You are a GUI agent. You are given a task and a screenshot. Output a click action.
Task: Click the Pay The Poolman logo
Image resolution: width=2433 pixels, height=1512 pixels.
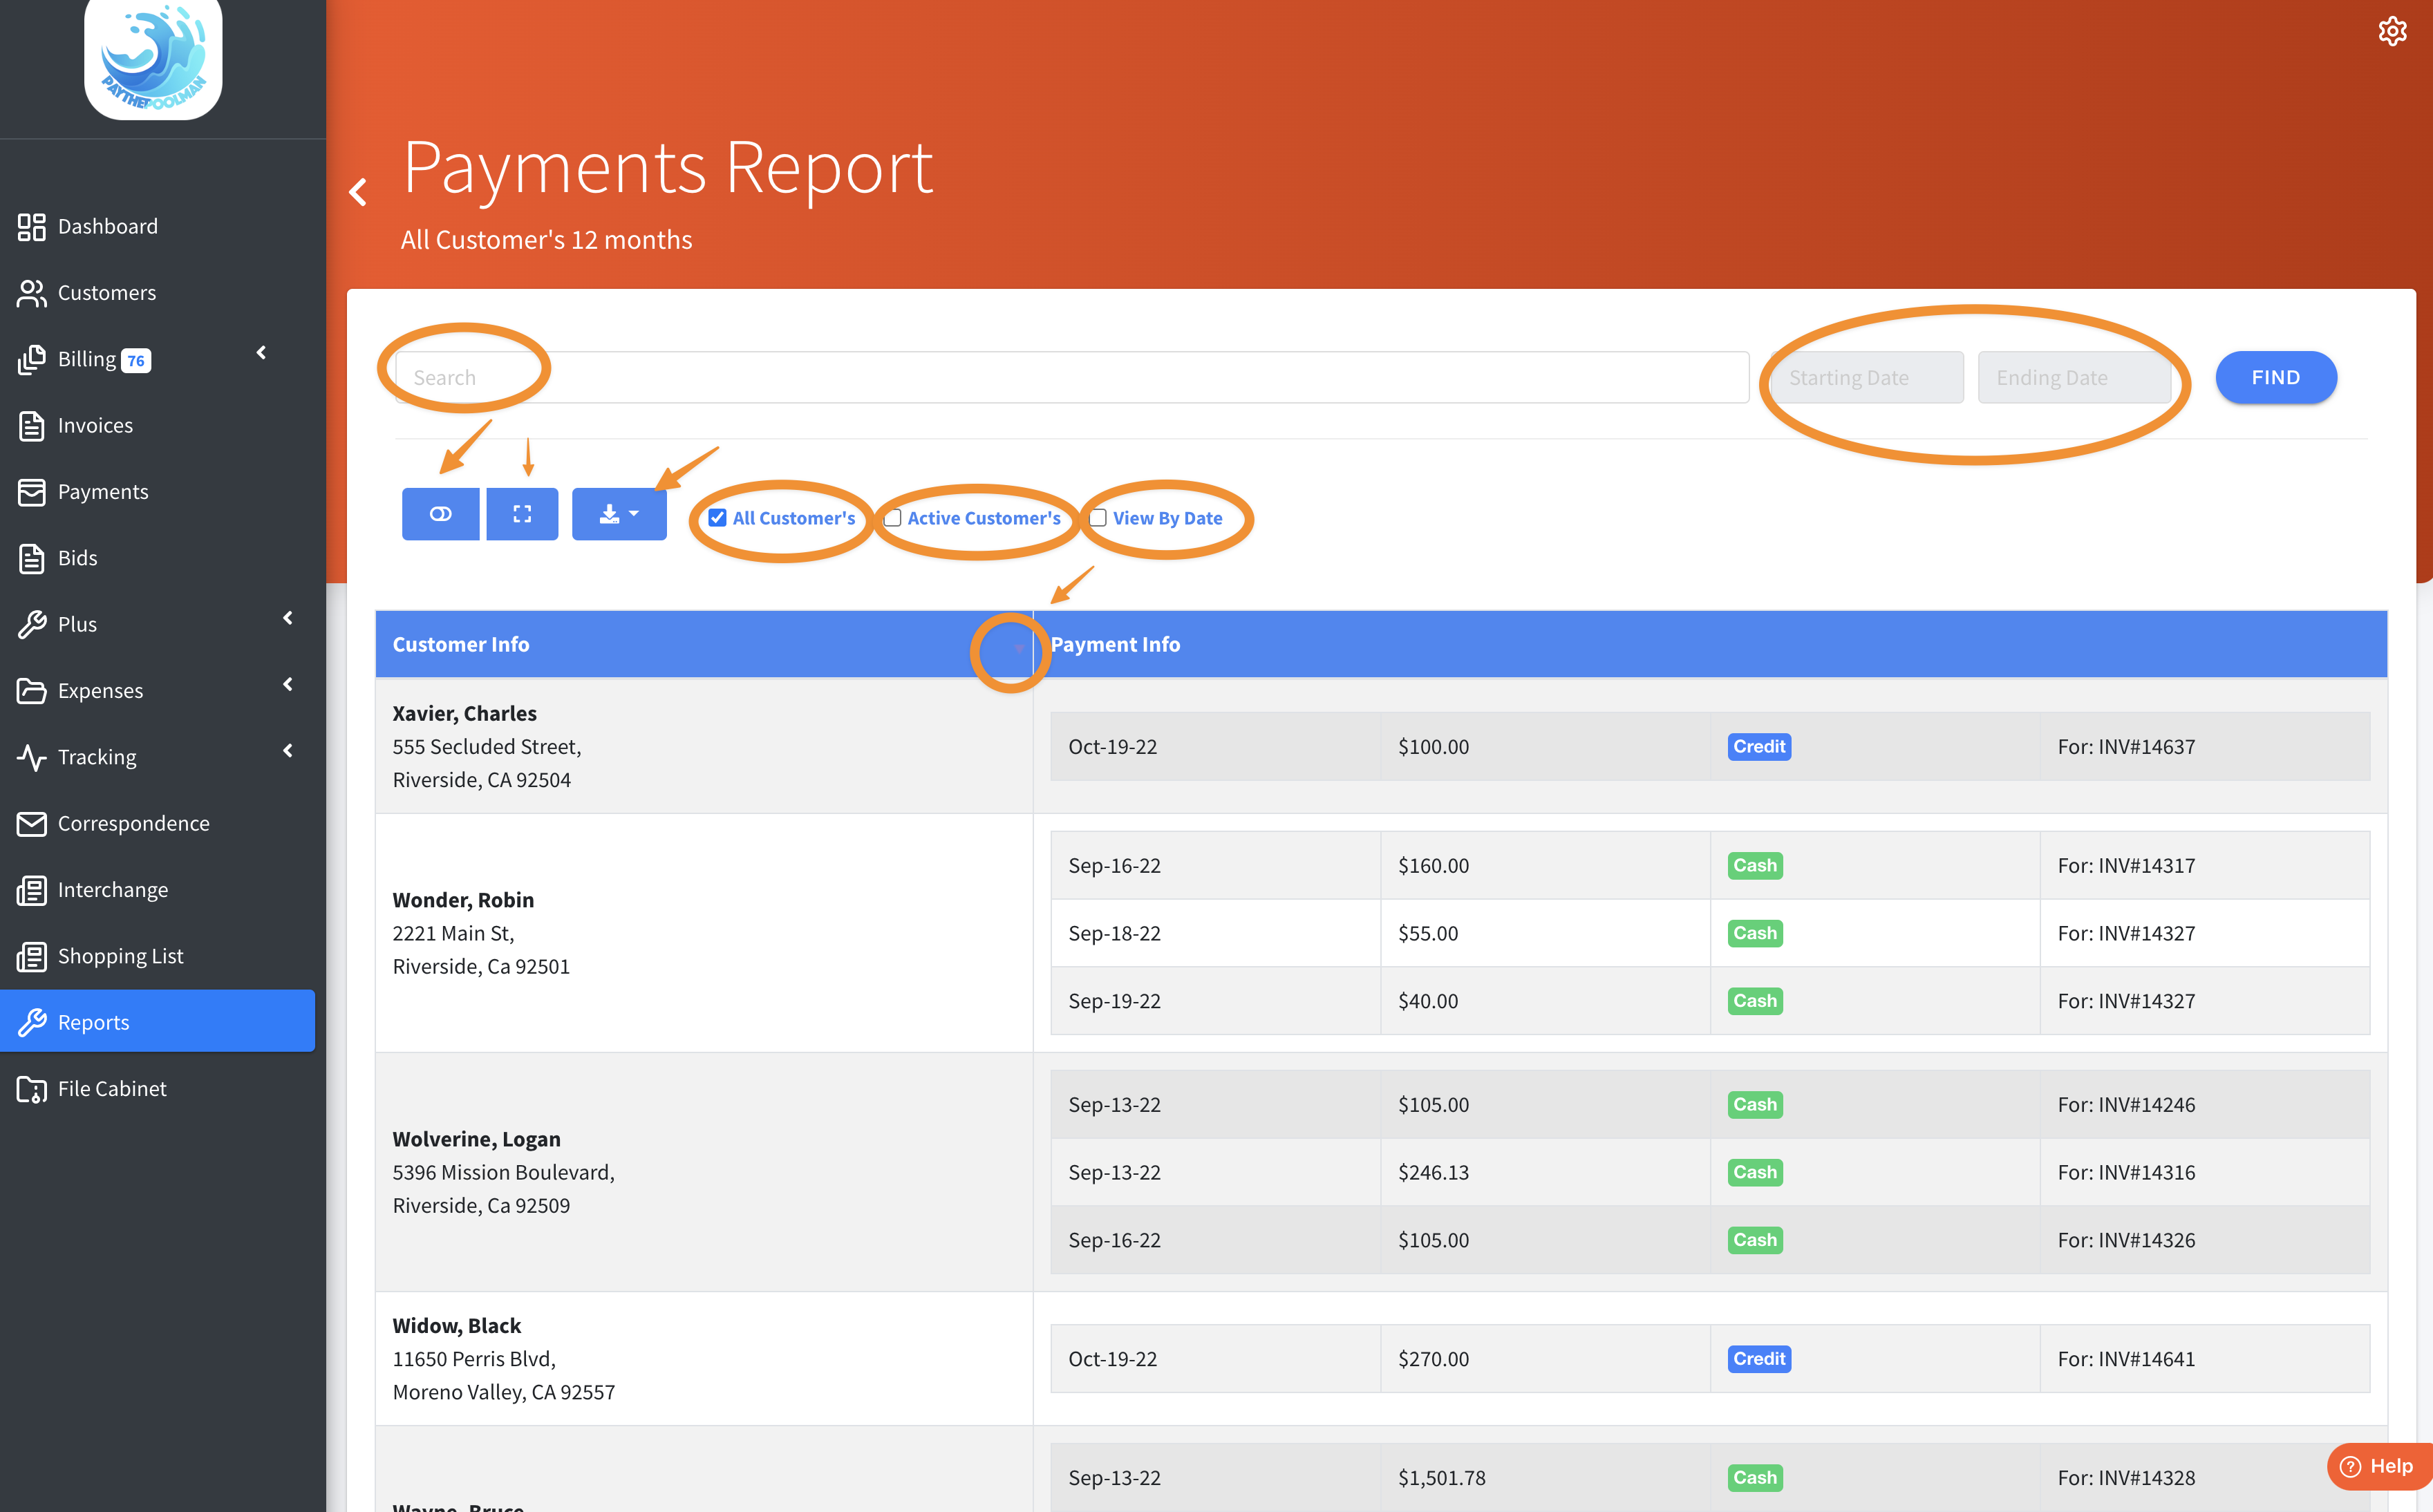coord(153,57)
